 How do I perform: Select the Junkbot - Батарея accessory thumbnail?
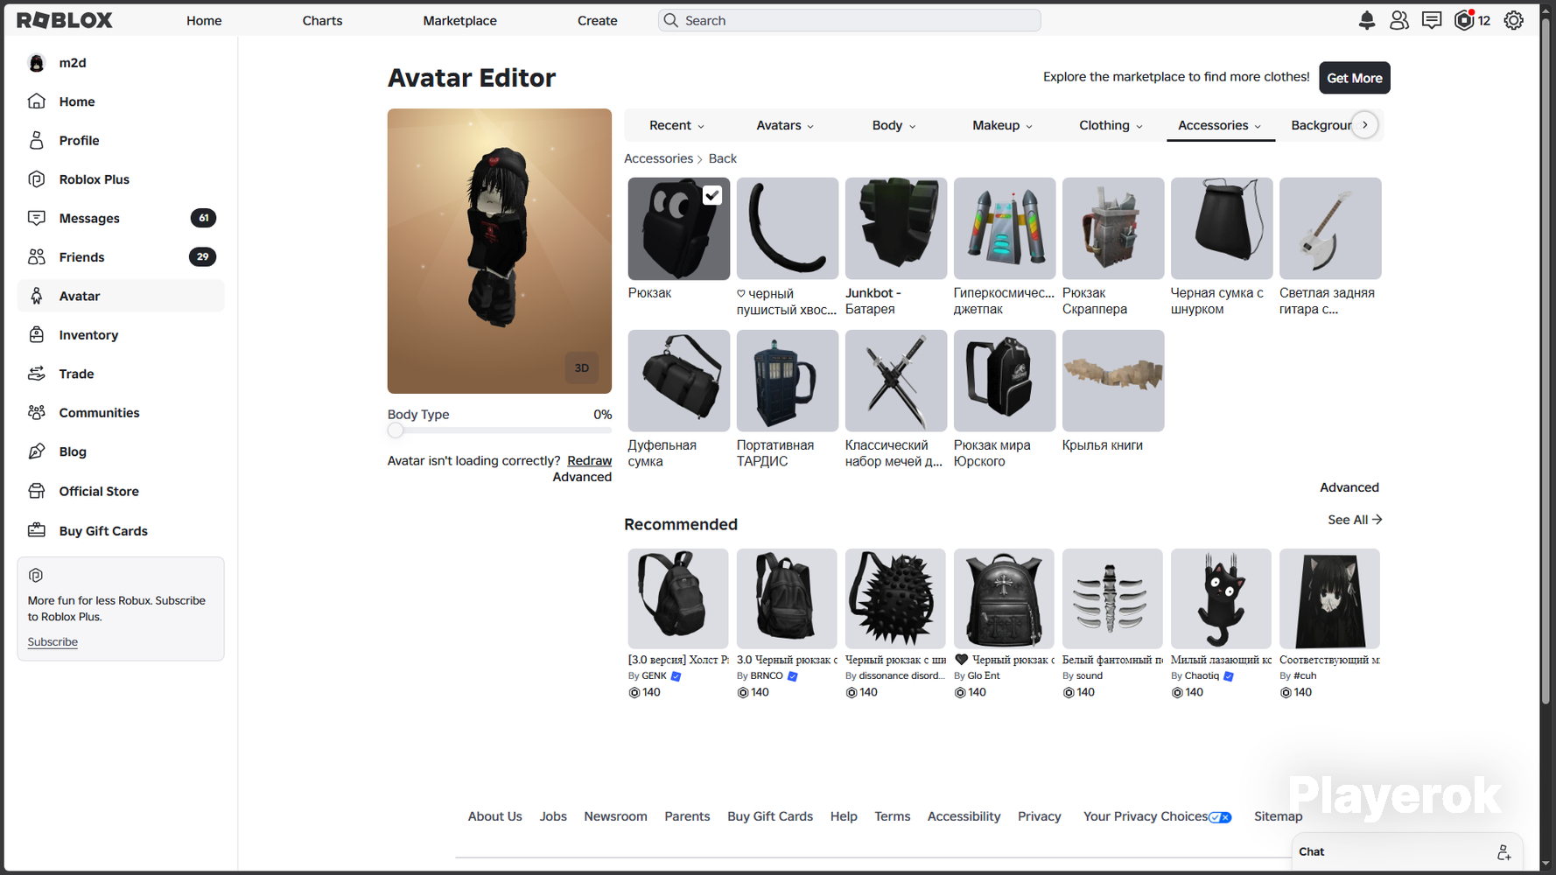(x=896, y=228)
